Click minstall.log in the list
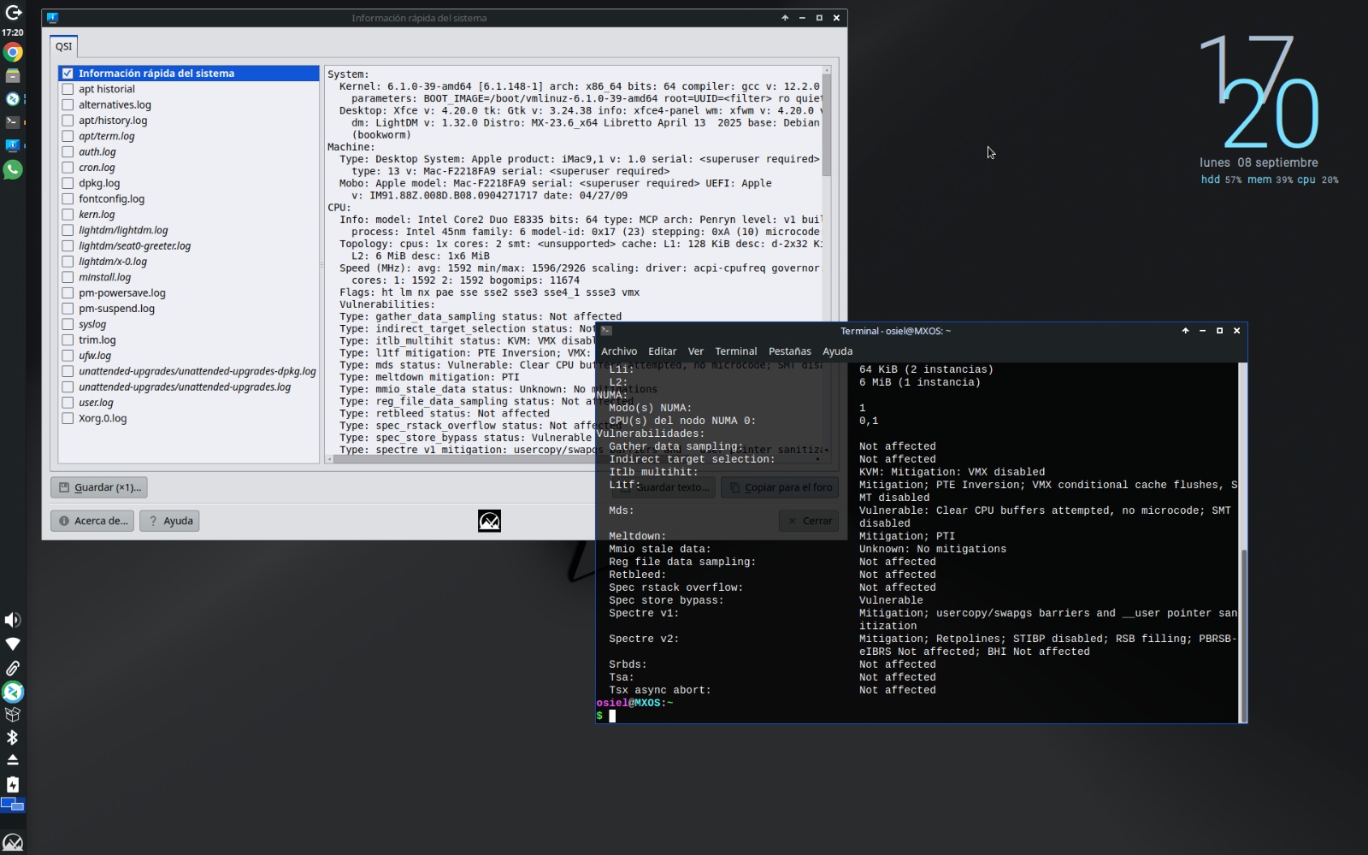This screenshot has width=1368, height=855. [x=105, y=277]
